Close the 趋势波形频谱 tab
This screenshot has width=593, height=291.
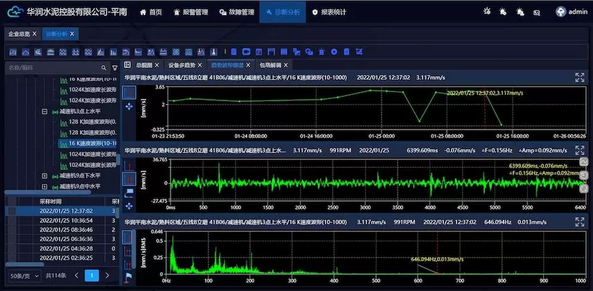coord(248,65)
